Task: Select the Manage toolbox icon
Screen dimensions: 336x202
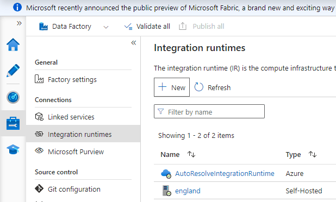Action: pos(13,123)
